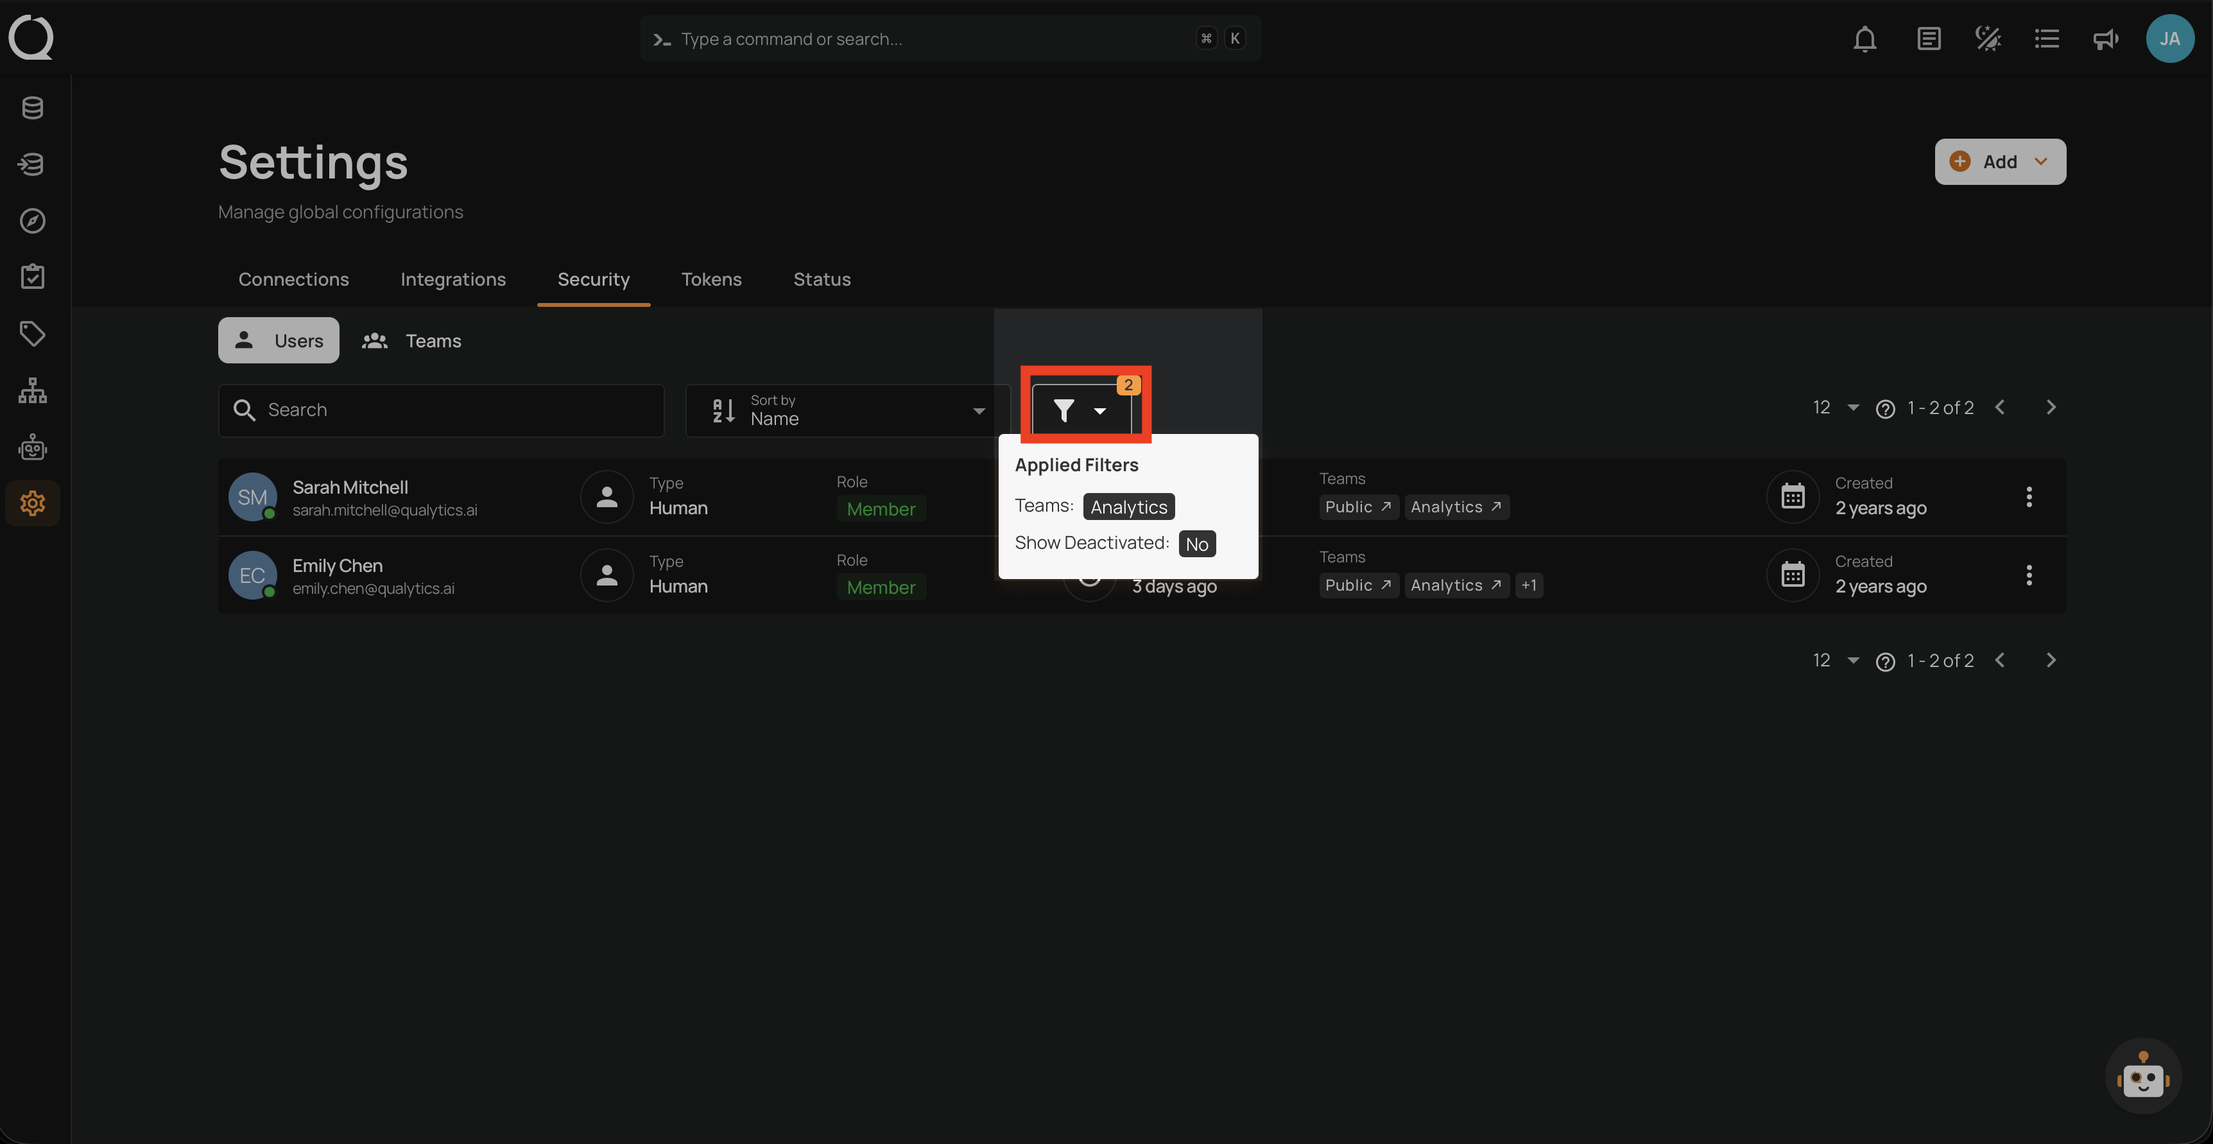Click the magic wand slash icon

pos(1987,39)
